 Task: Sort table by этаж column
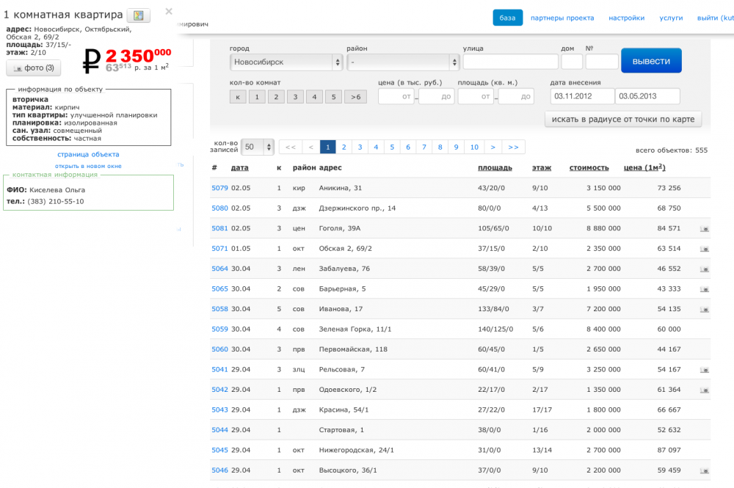coord(542,167)
